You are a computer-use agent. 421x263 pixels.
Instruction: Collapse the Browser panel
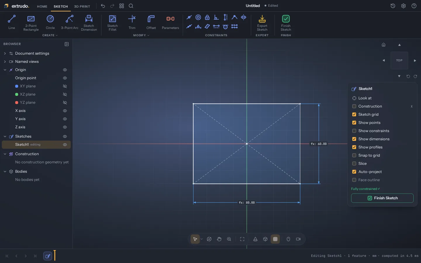(67, 44)
